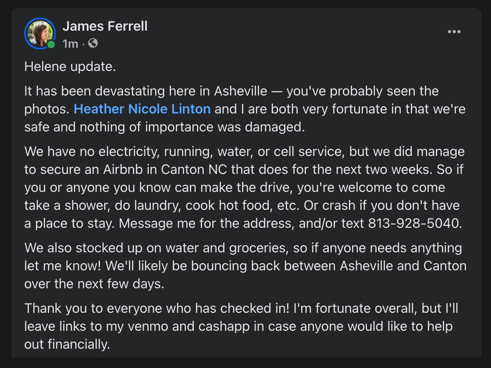The image size is (491, 368).
Task: Click 'It has been devastating' sentence start
Action: click(x=95, y=92)
